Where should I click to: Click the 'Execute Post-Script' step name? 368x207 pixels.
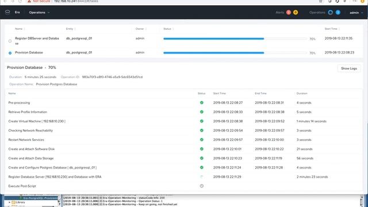click(x=22, y=186)
